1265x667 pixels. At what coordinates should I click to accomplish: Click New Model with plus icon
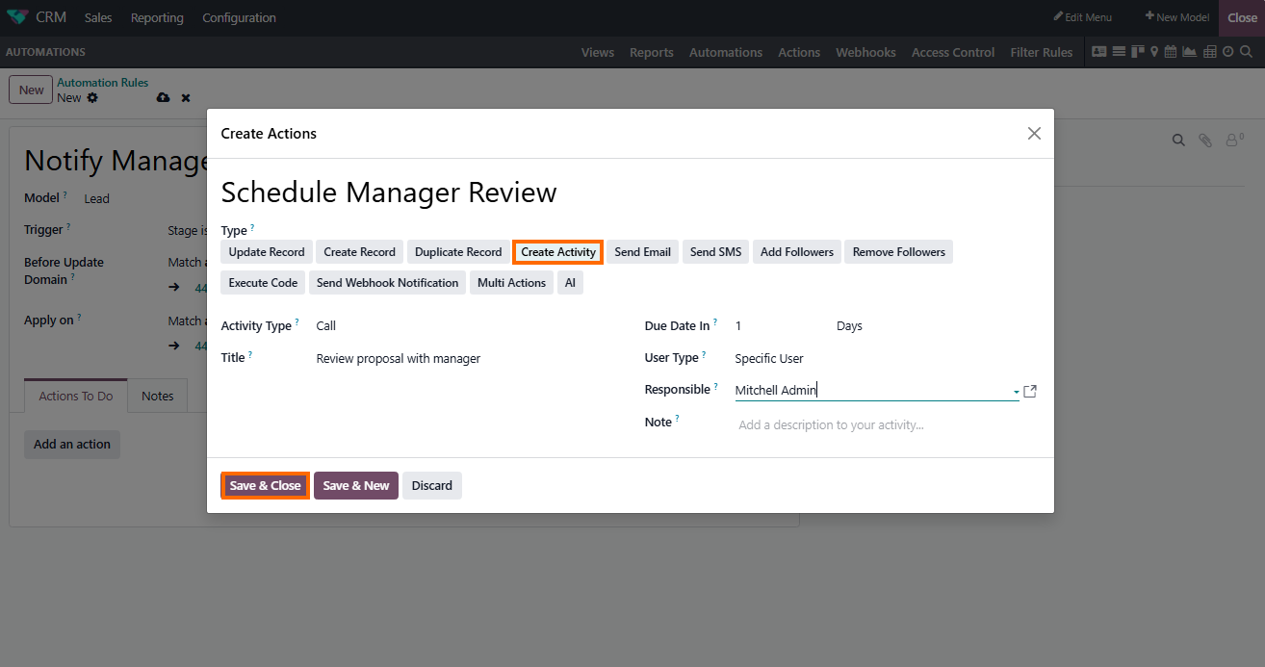coord(1176,17)
